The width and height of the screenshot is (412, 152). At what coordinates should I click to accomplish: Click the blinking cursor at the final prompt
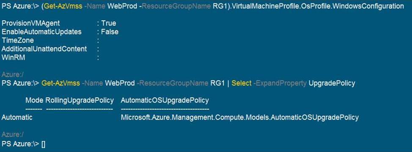pyautogui.click(x=44, y=144)
